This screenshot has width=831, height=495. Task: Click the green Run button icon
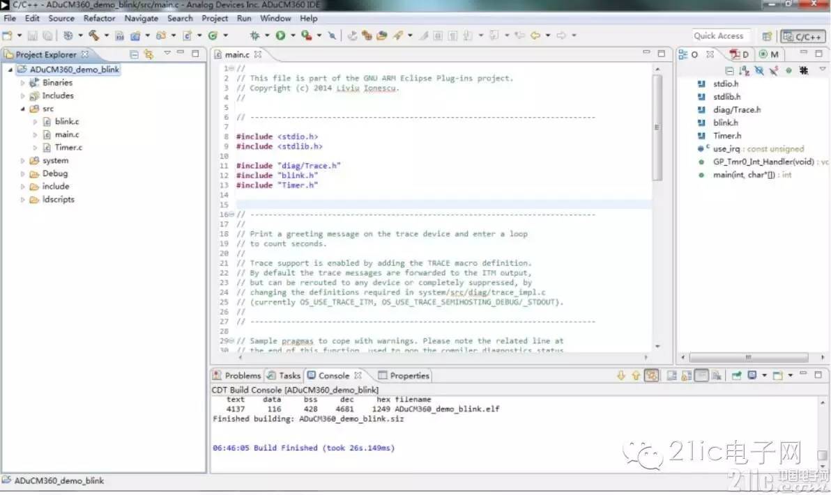coord(280,36)
